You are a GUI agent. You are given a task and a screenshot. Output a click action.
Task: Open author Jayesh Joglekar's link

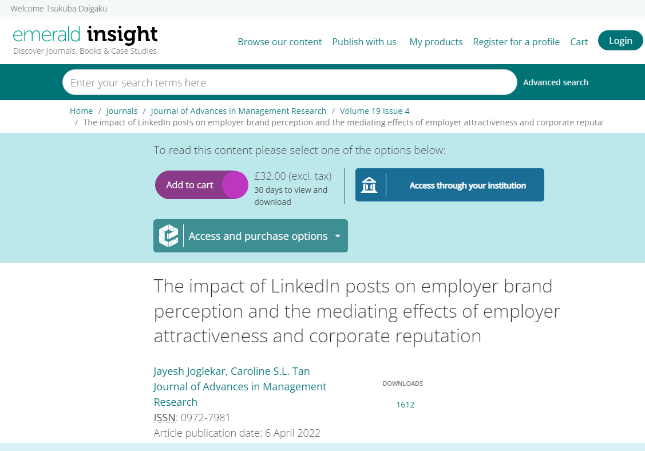(x=189, y=371)
